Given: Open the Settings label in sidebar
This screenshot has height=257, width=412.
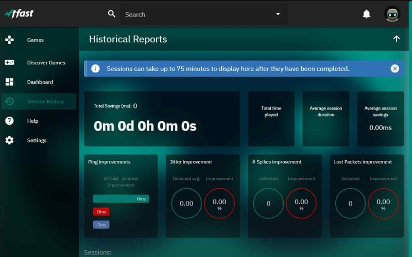Looking at the screenshot, I should 37,141.
